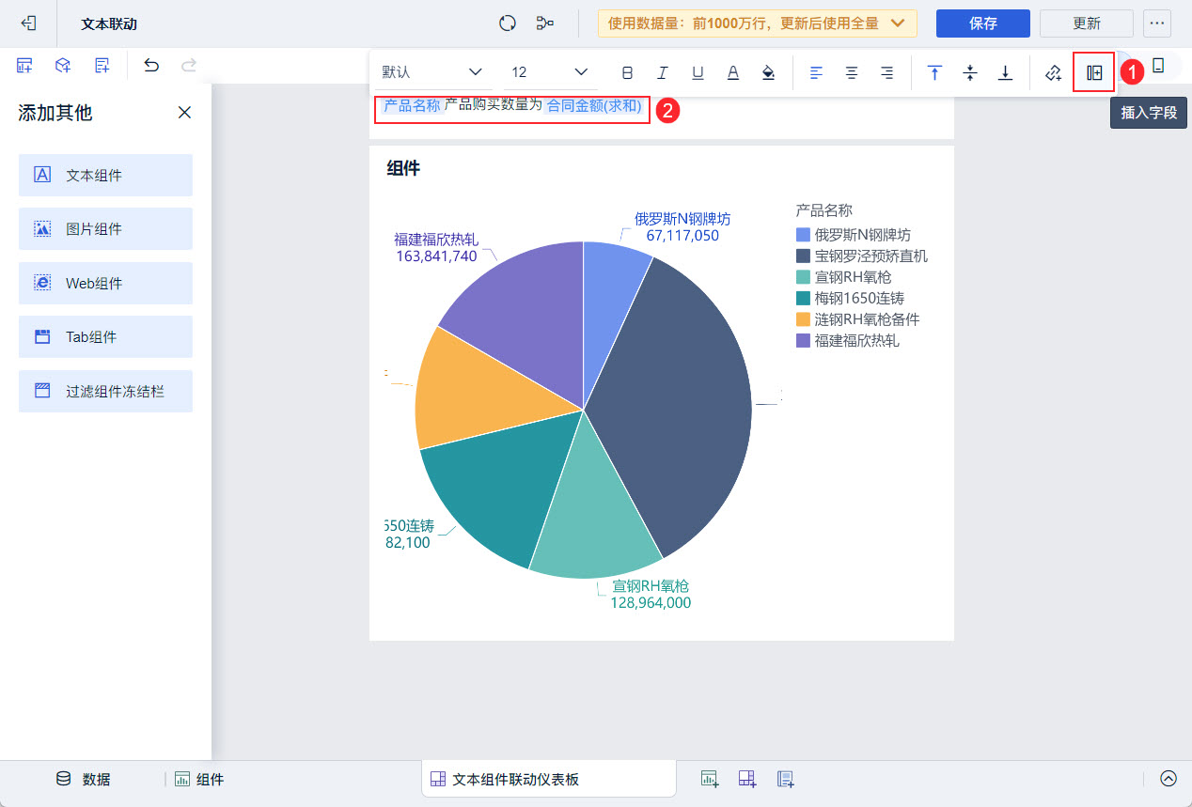
Task: Open the font size 12 dropdown
Action: [x=550, y=72]
